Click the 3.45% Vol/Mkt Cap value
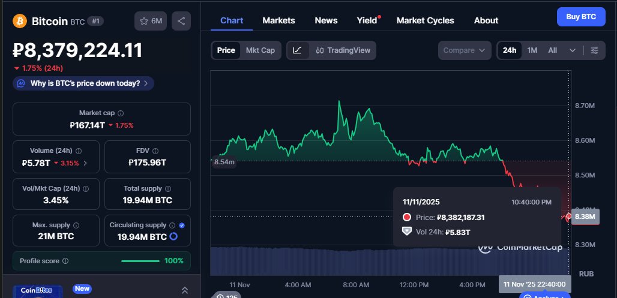This screenshot has height=298, width=617. (x=56, y=200)
